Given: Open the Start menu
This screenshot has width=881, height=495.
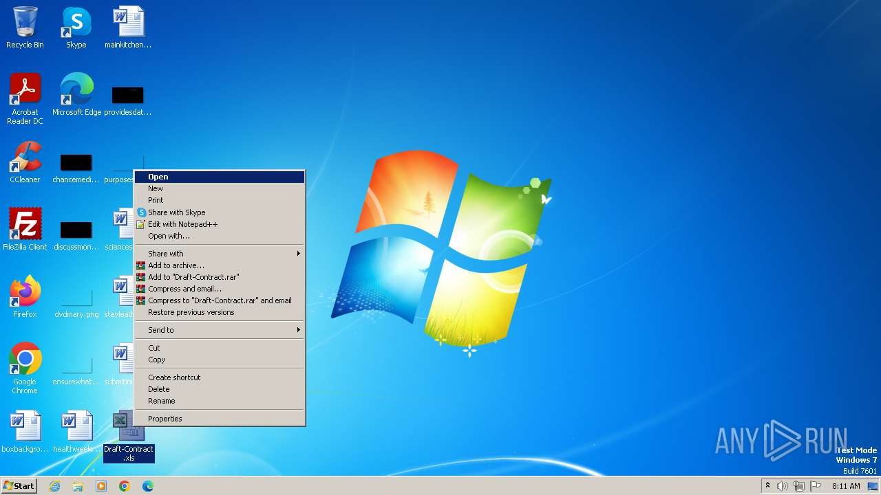Looking at the screenshot, I should click(x=19, y=486).
